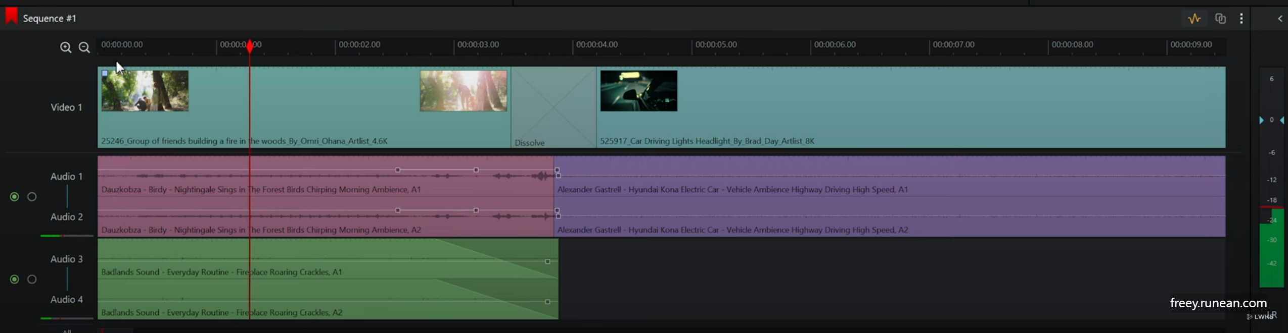The width and height of the screenshot is (1288, 333).
Task: Jump to 00:00:08.00 on the timeline ruler
Action: 1073,44
